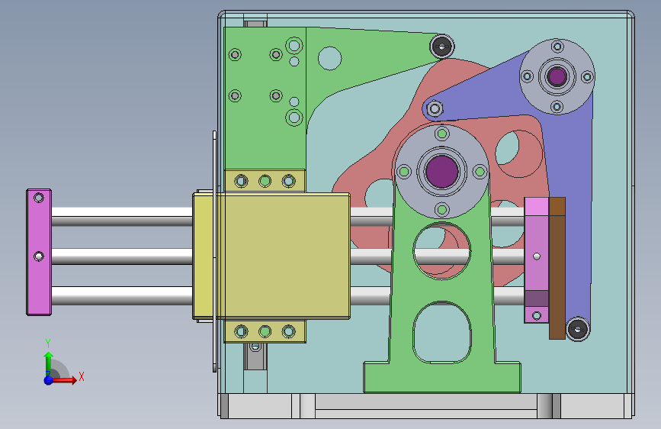Select the magenta end plate on left rod ends
661x429 pixels.
39,252
